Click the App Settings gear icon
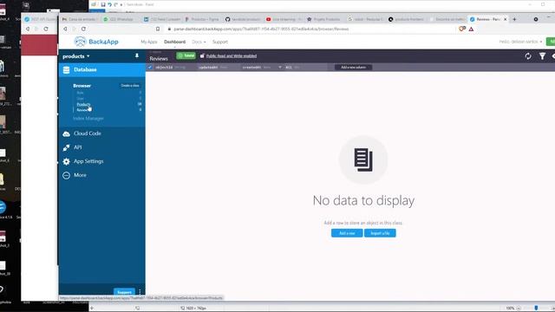 pyautogui.click(x=66, y=161)
